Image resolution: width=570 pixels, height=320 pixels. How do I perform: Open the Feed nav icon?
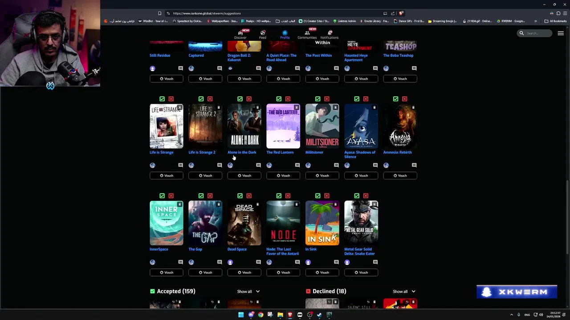coord(263,35)
